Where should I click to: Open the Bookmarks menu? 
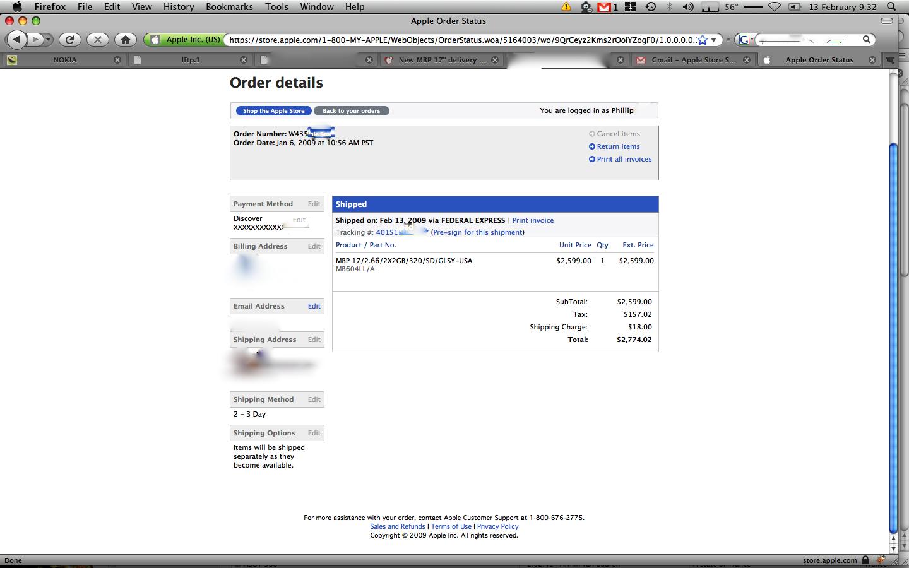coord(229,7)
